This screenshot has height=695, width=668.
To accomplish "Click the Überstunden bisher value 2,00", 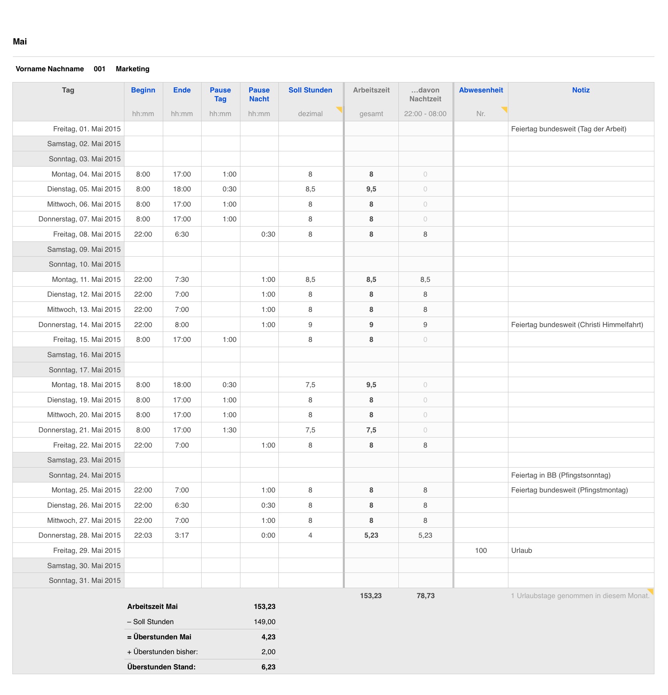I will (x=268, y=652).
